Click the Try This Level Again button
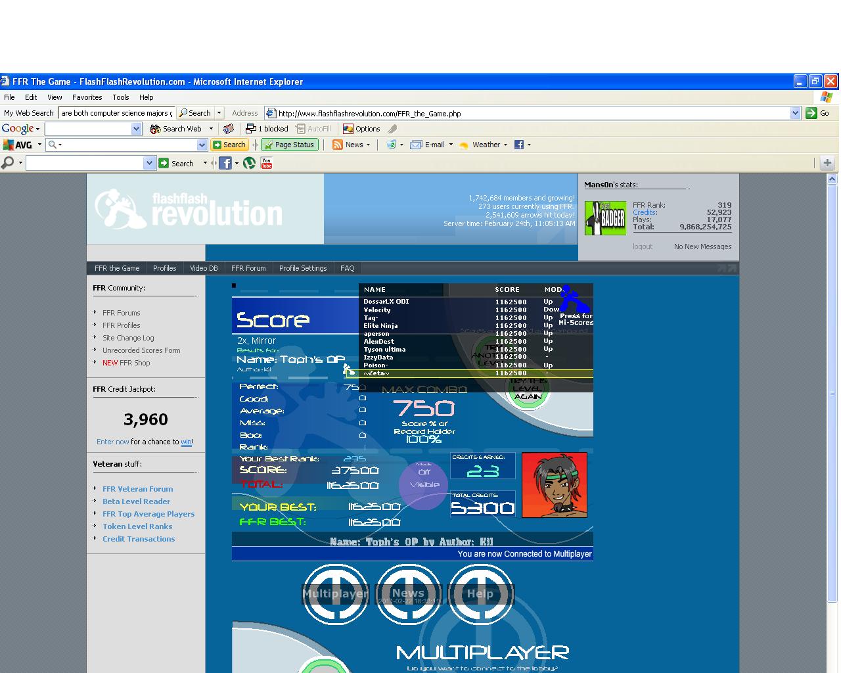 528,389
